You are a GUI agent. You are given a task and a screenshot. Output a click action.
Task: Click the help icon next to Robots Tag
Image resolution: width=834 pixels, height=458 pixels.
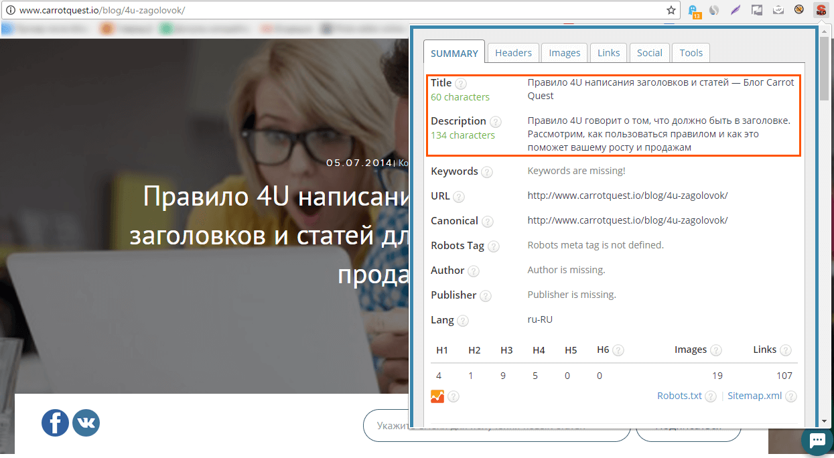(494, 246)
